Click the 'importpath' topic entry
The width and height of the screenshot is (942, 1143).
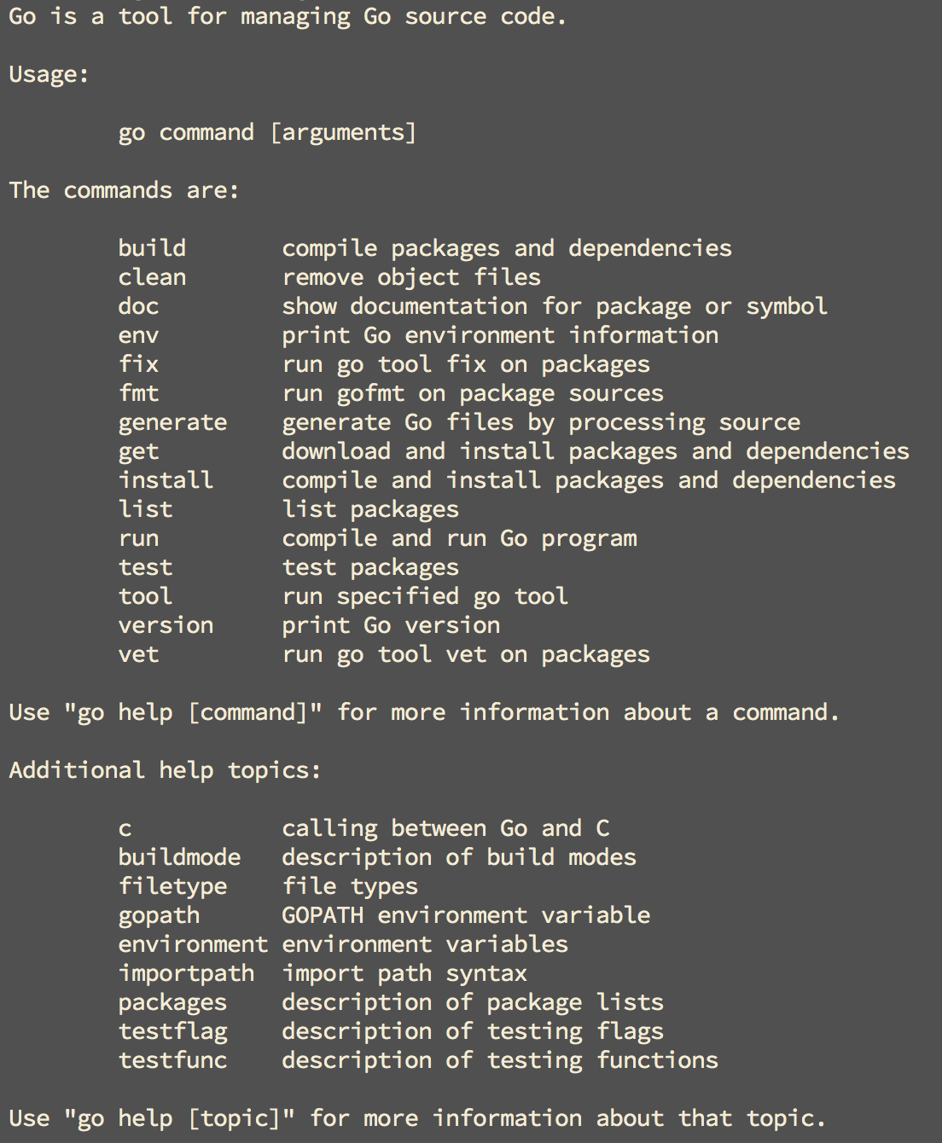(186, 974)
